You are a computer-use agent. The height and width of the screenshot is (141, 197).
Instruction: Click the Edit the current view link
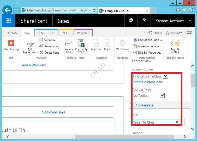point(147,82)
